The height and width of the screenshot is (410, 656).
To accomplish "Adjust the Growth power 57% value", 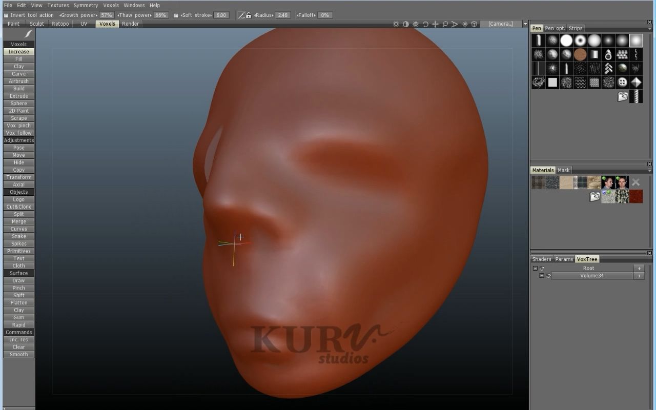I will click(106, 15).
